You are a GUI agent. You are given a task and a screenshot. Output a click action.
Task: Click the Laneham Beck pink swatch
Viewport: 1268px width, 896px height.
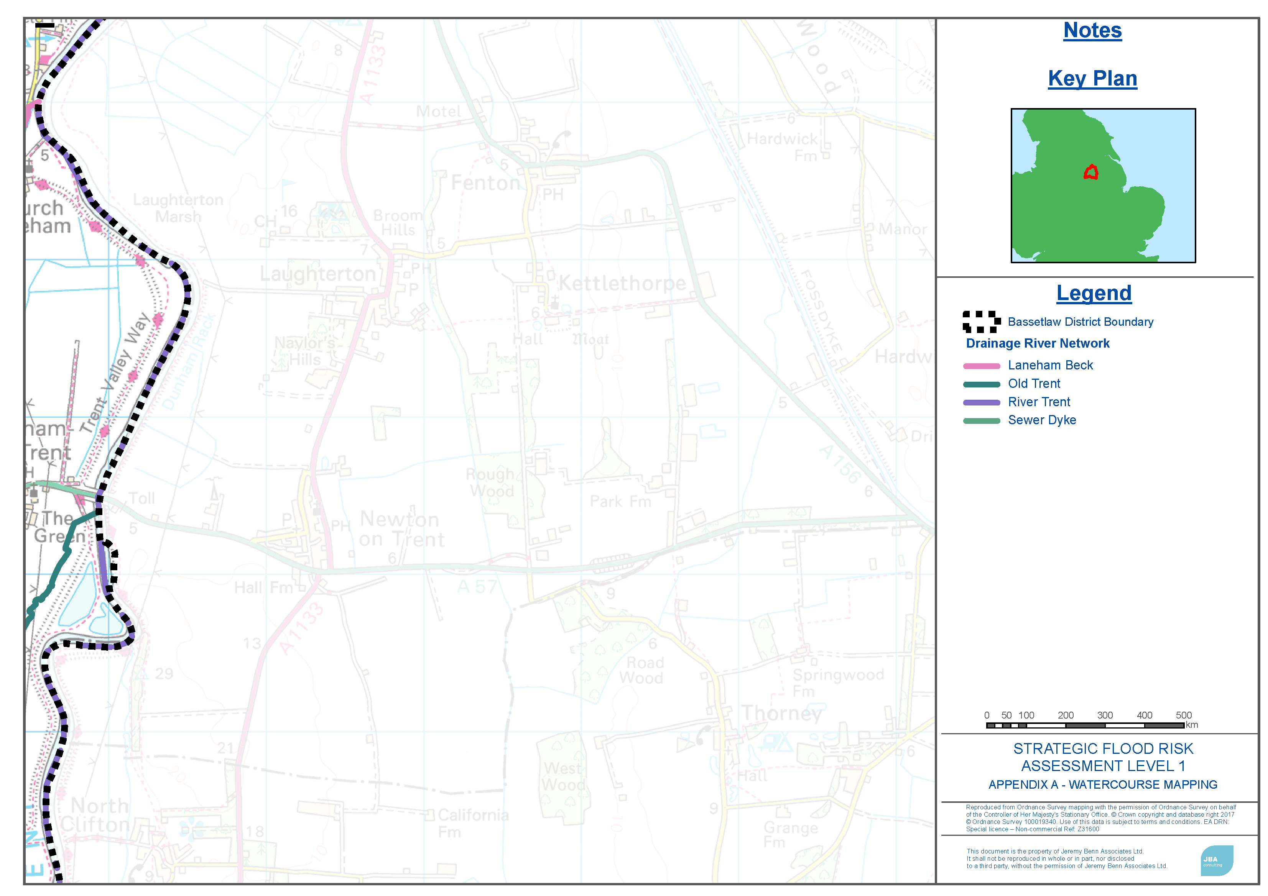pos(981,366)
